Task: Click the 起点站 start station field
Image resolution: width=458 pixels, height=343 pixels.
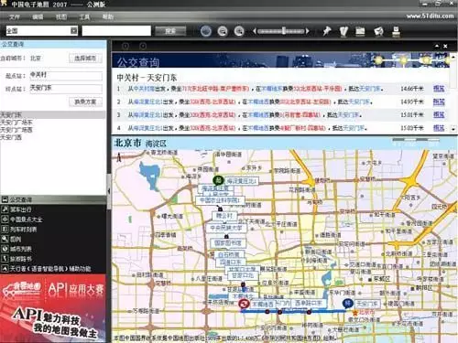Action: [66, 76]
